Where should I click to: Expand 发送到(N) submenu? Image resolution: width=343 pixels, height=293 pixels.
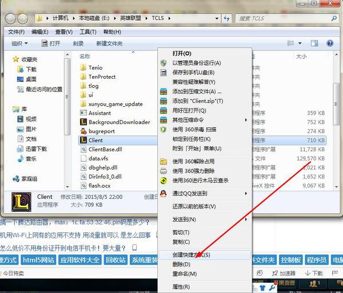click(205, 219)
